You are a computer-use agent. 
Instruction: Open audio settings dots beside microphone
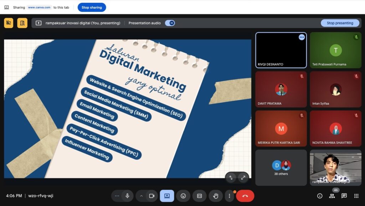117,196
